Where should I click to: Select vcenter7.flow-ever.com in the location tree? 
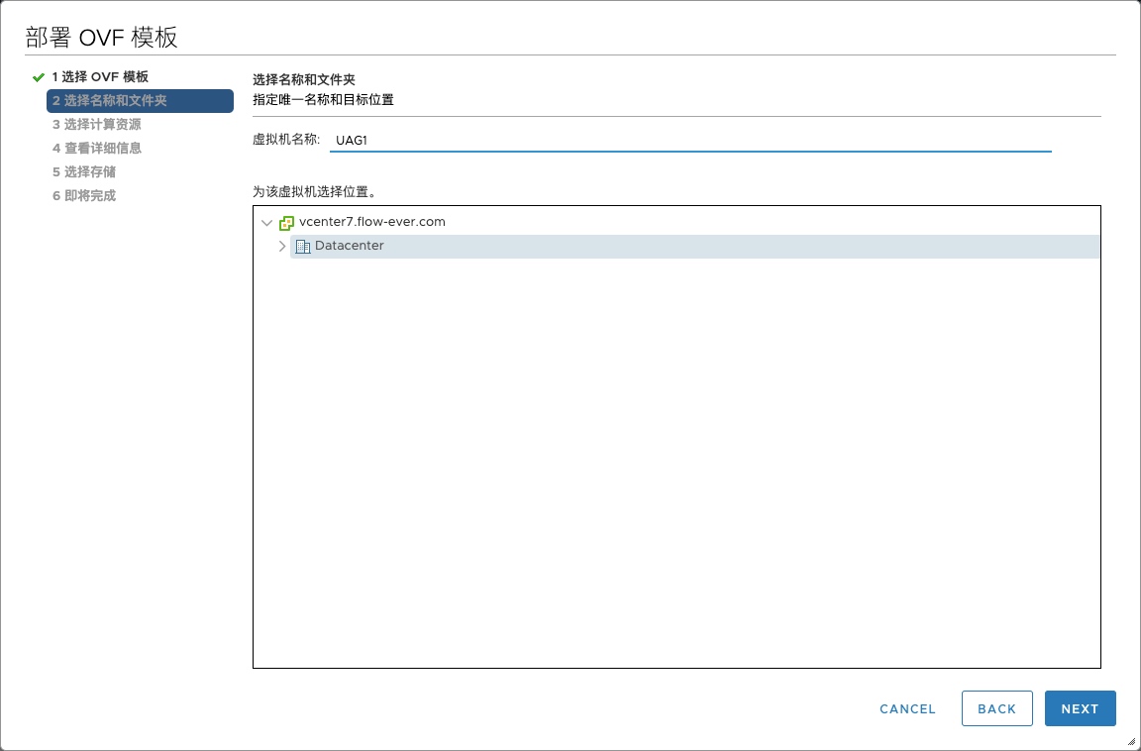coord(371,222)
